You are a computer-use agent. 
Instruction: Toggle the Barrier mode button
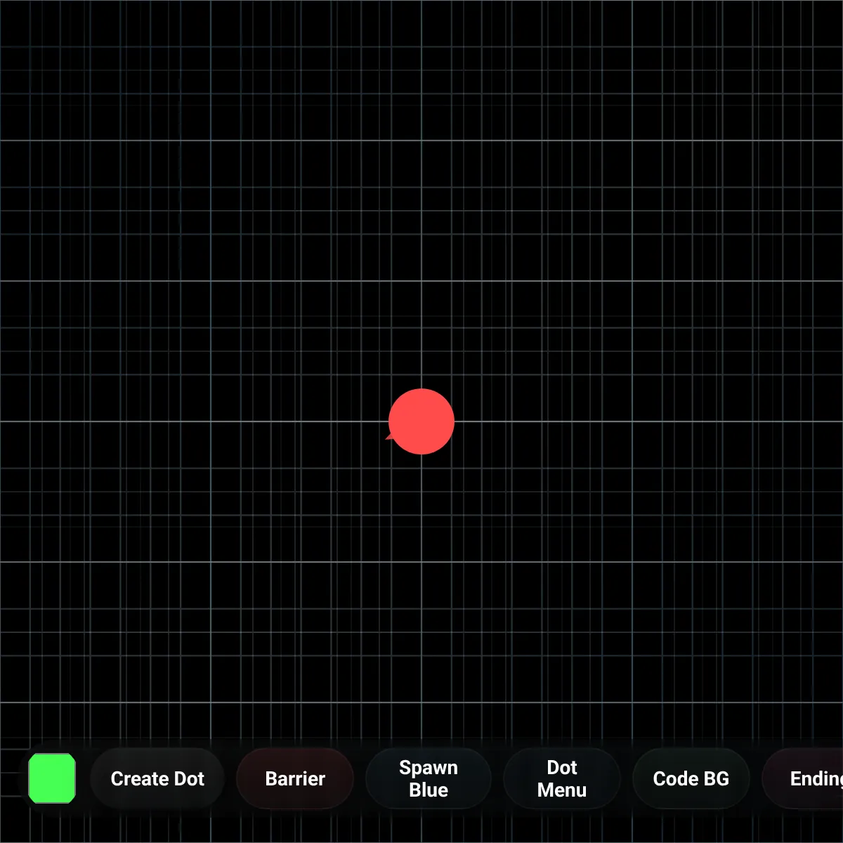pos(295,778)
